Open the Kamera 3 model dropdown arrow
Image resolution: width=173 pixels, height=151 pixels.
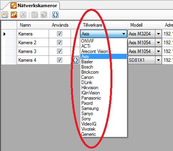coord(158,51)
